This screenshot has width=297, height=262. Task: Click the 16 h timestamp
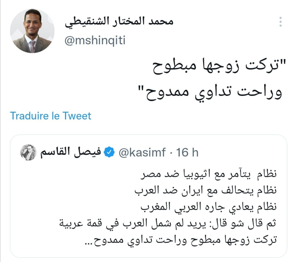187,153
